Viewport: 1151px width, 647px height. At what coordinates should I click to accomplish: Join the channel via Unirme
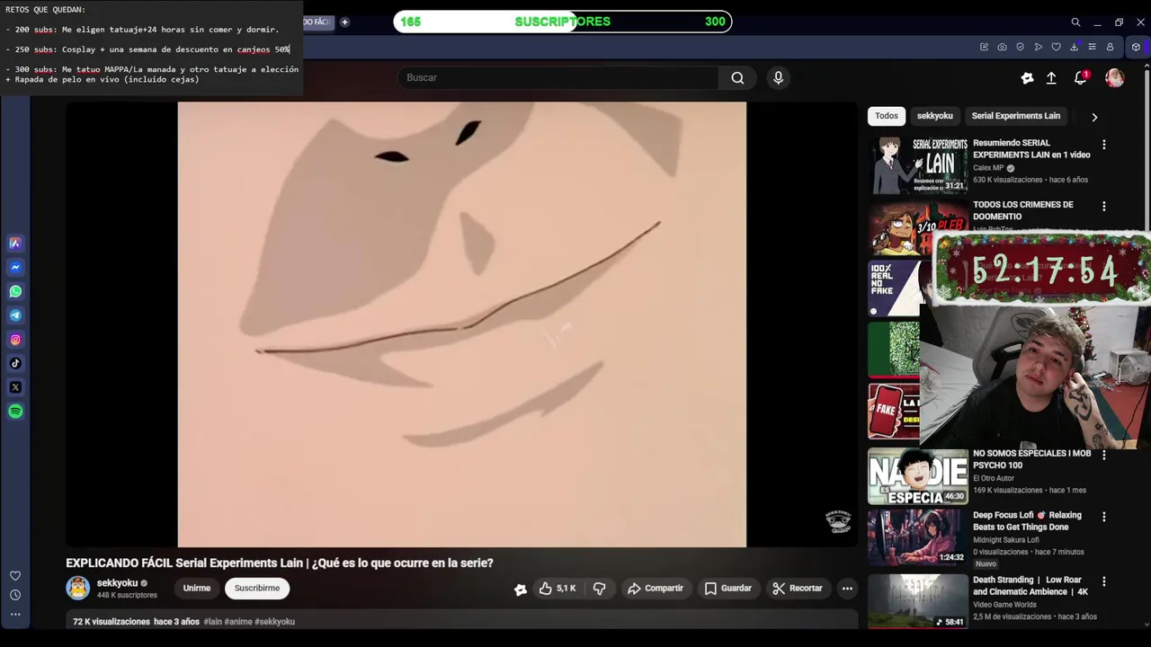coord(197,589)
